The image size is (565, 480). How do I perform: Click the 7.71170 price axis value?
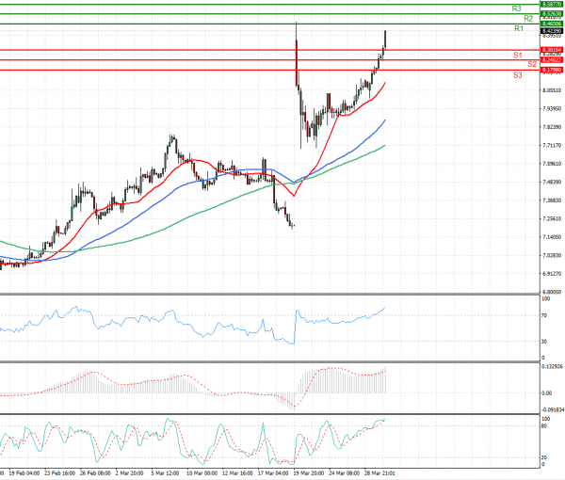point(552,146)
